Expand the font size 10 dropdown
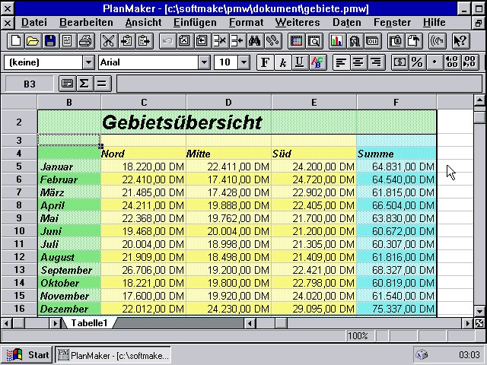The height and width of the screenshot is (365, 487). [x=244, y=62]
